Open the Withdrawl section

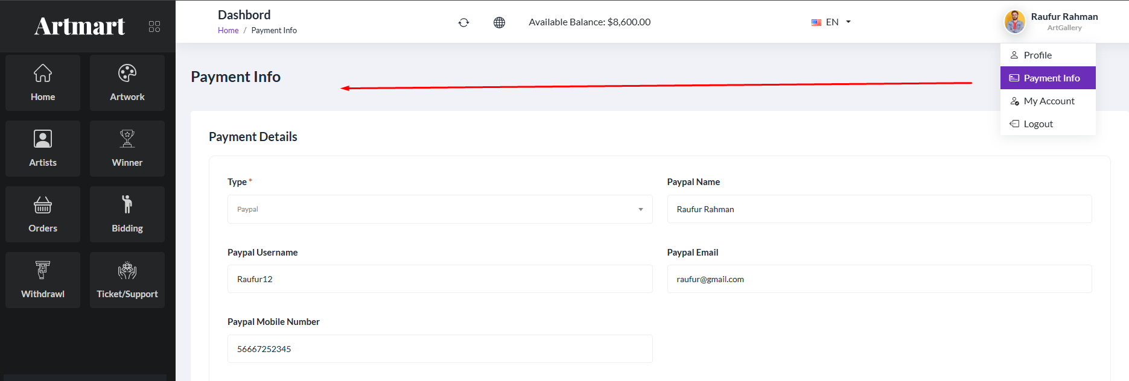click(43, 280)
